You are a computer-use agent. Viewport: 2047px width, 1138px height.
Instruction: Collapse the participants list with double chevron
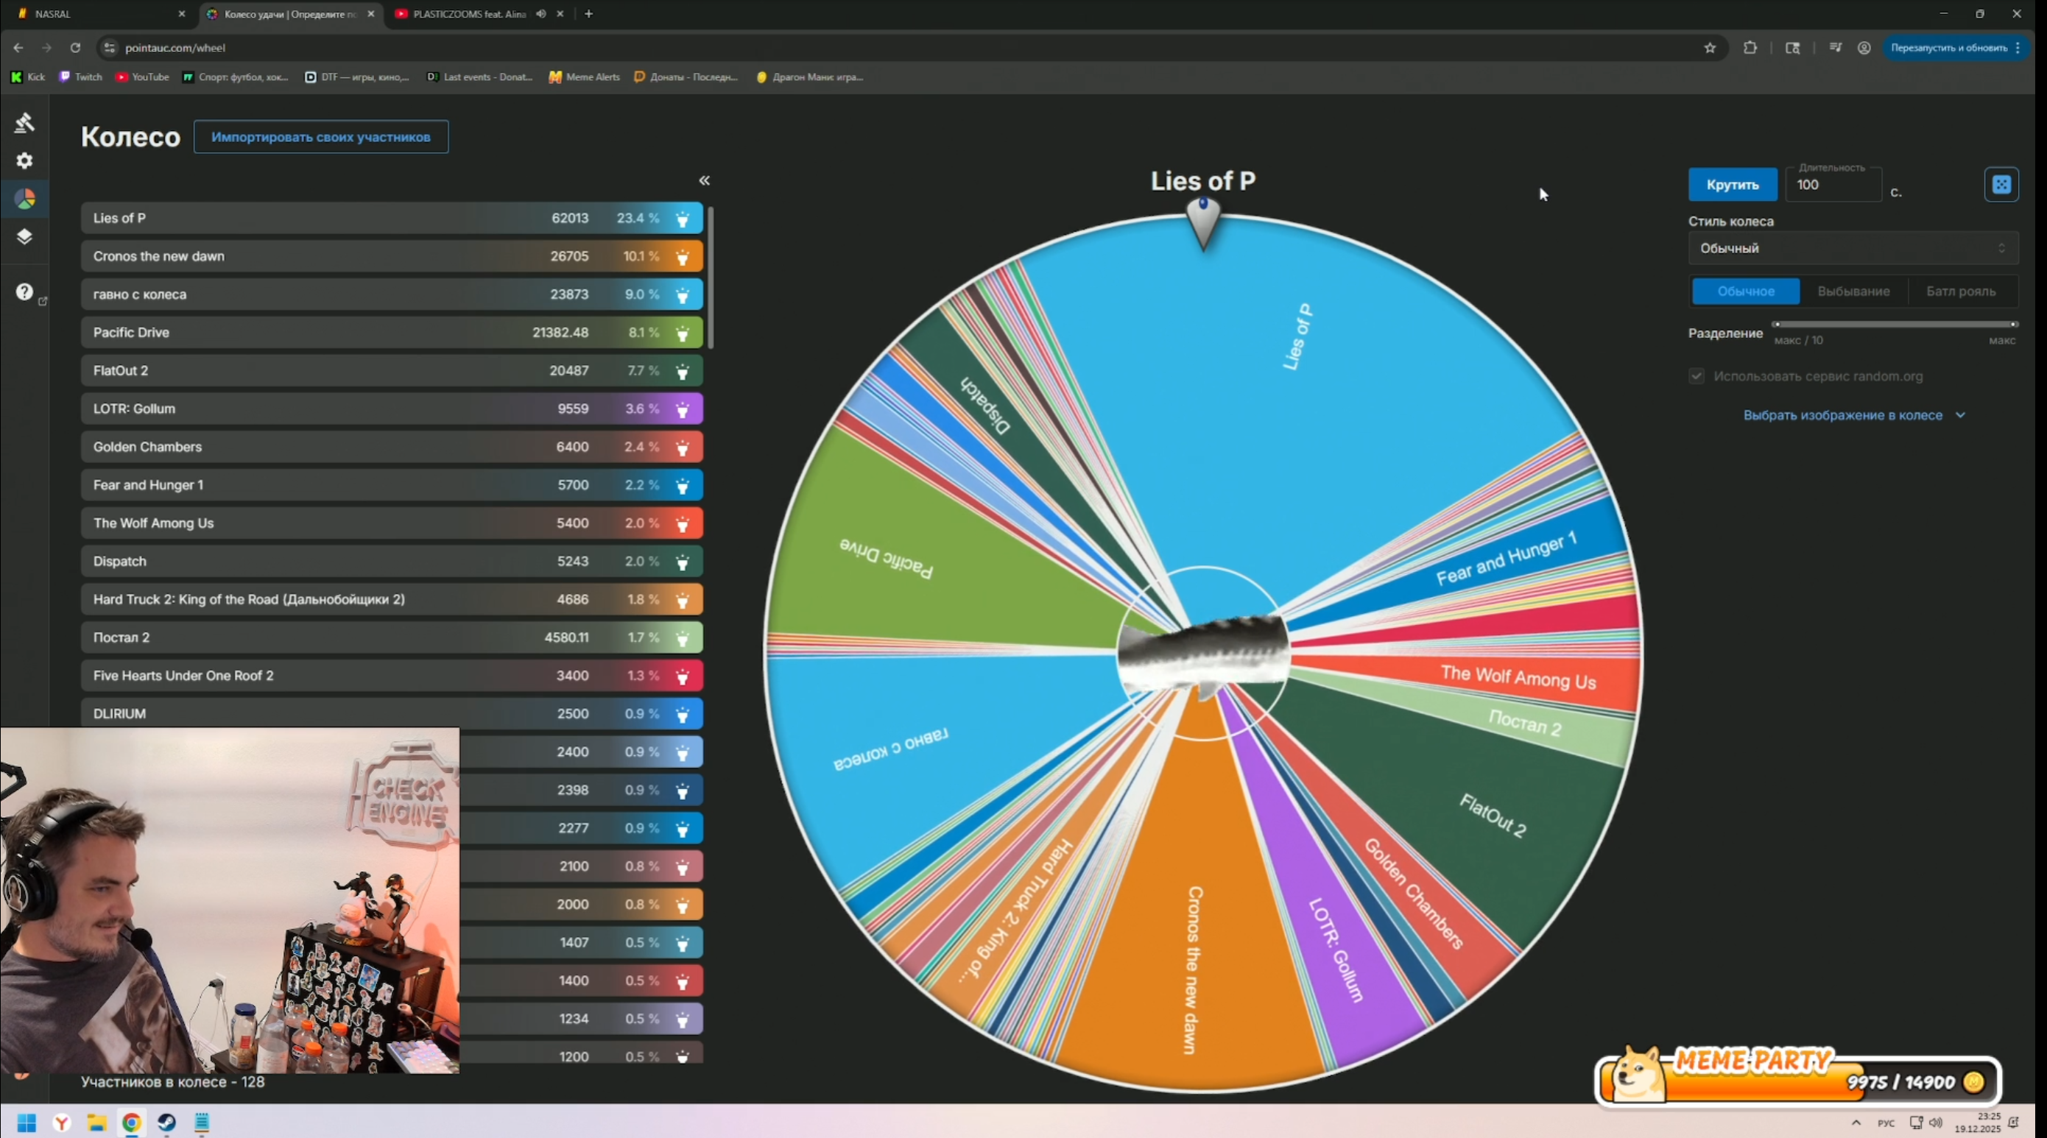point(704,181)
